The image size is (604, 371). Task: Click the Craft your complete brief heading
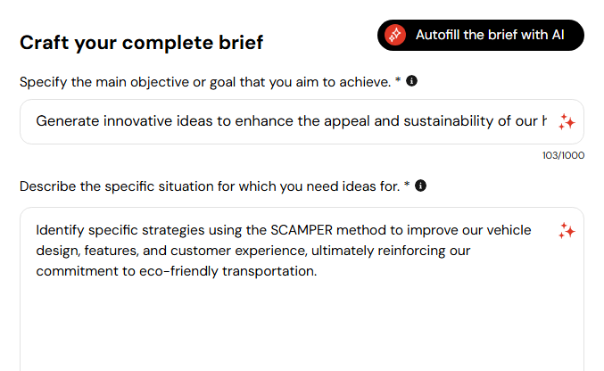[x=141, y=43]
